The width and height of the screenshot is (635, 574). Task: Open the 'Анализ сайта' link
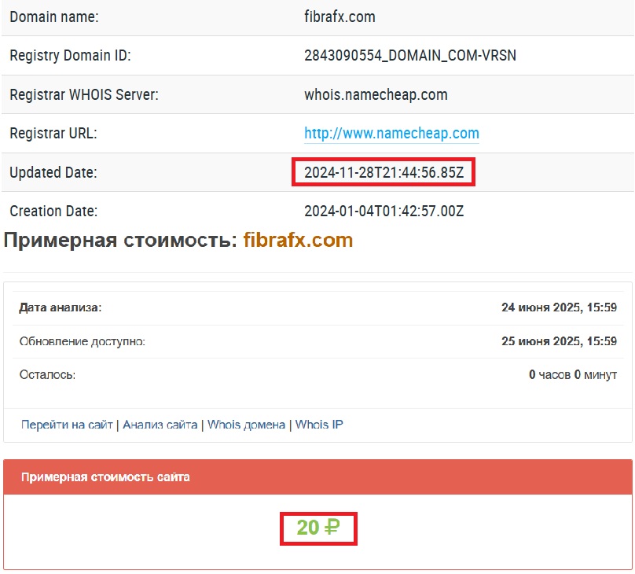click(x=160, y=425)
